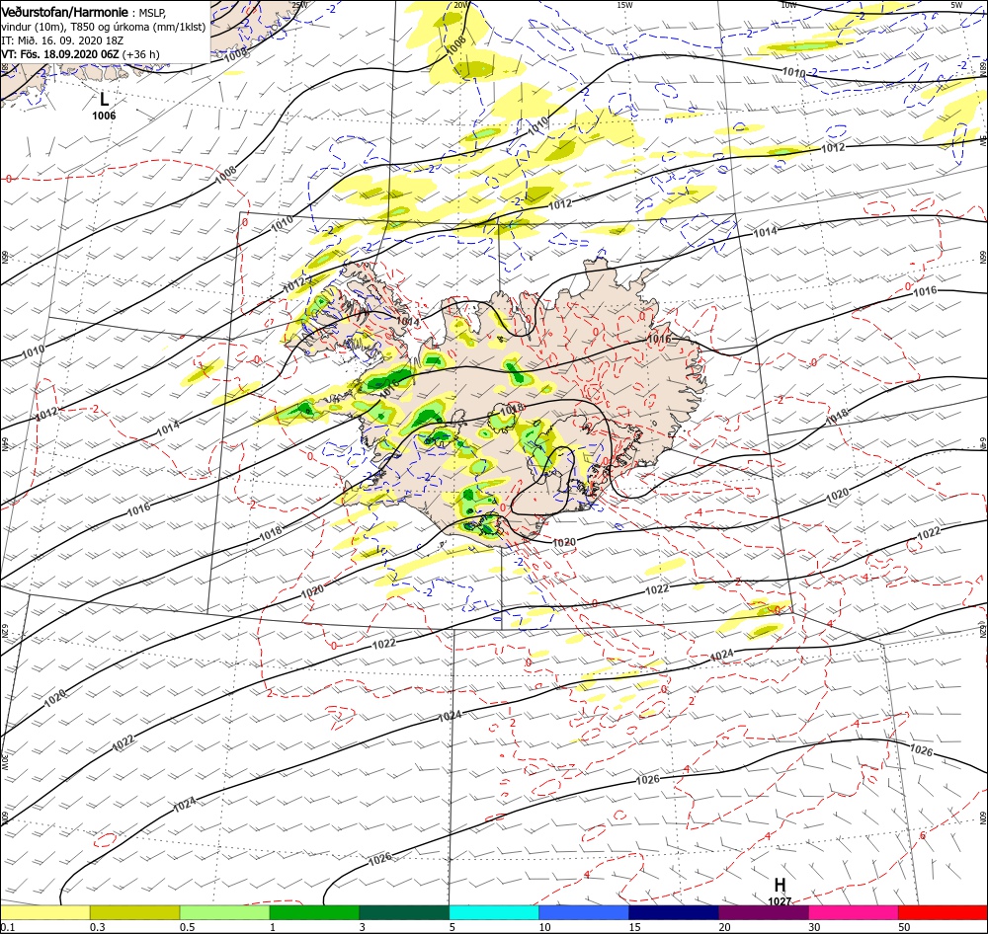Click the '5W' longitude label
988x934 pixels.
pos(956,4)
